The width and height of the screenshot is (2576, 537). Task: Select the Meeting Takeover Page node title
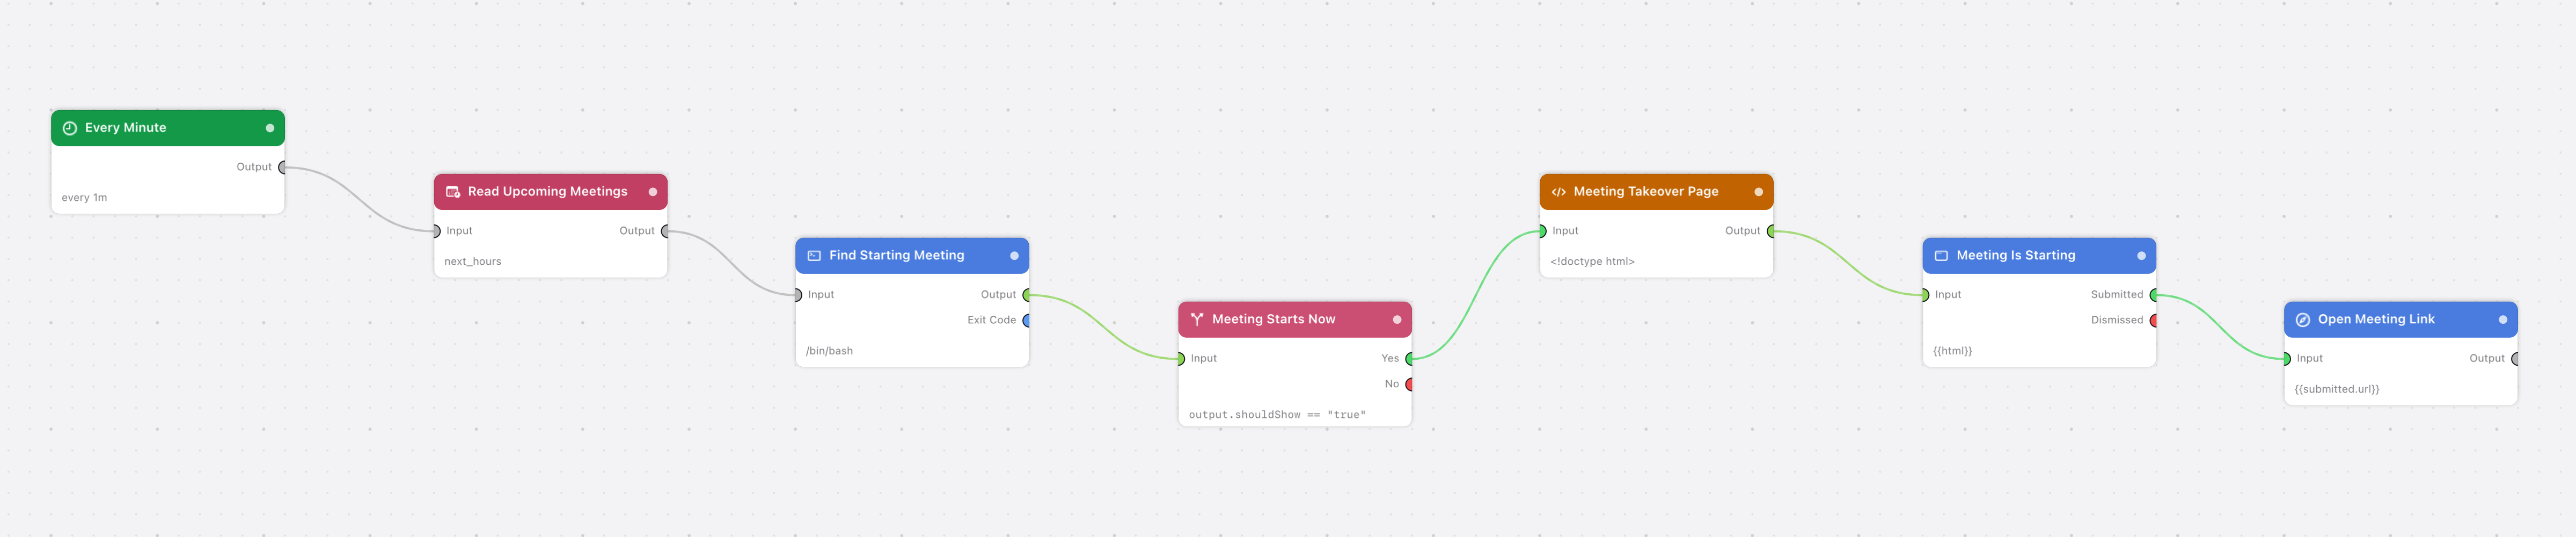1646,192
